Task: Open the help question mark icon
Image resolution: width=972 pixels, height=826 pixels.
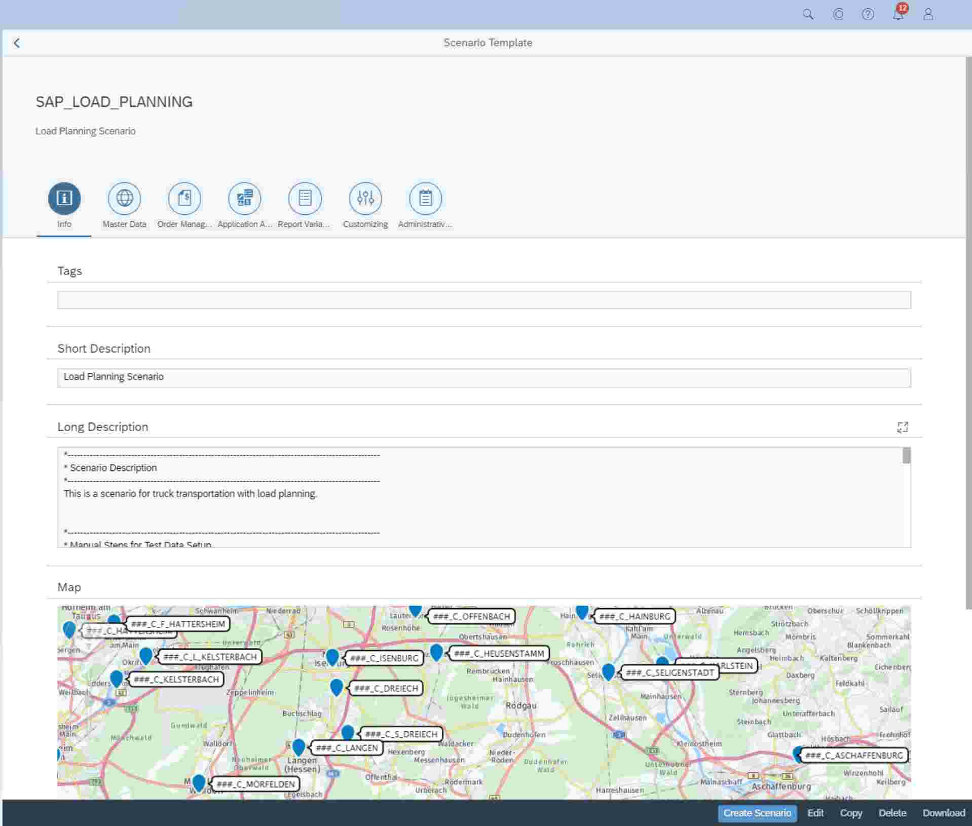Action: (868, 14)
